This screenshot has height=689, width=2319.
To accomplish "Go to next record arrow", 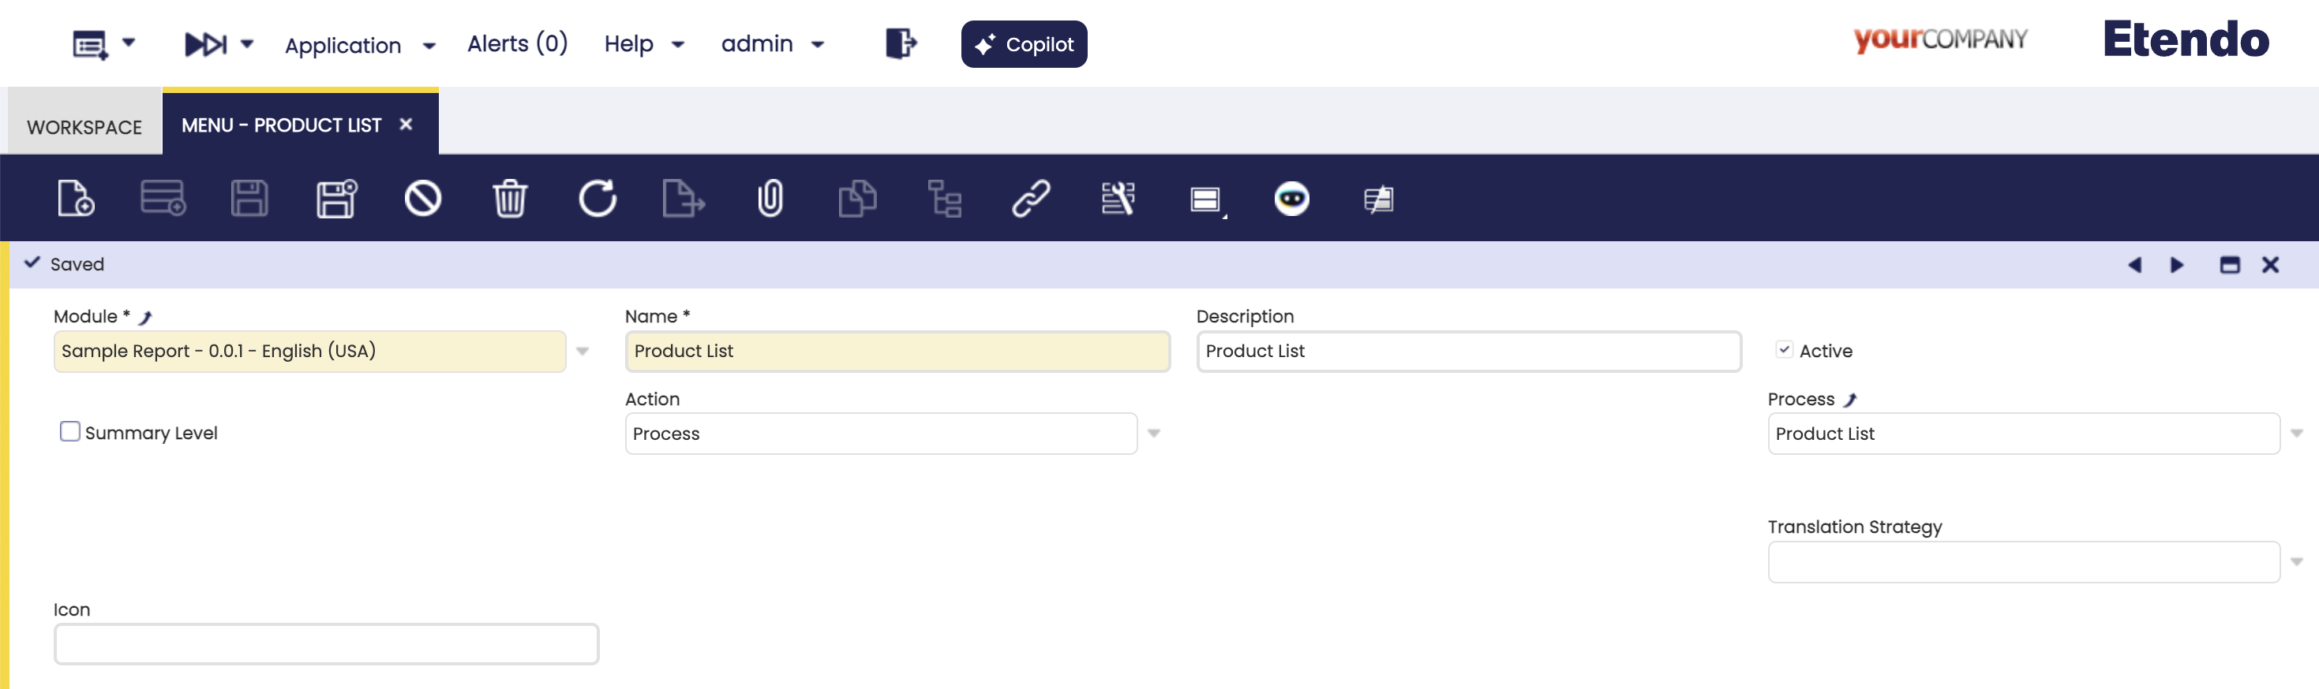I will coord(2177,264).
